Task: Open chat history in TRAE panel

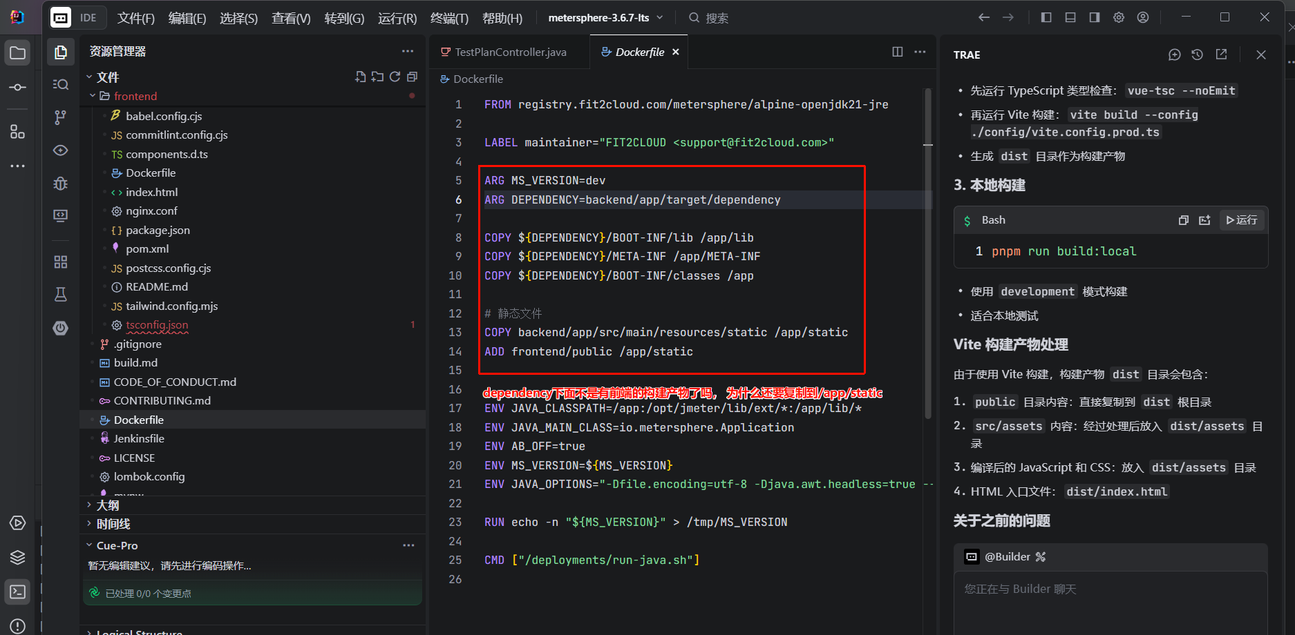Action: pyautogui.click(x=1198, y=55)
